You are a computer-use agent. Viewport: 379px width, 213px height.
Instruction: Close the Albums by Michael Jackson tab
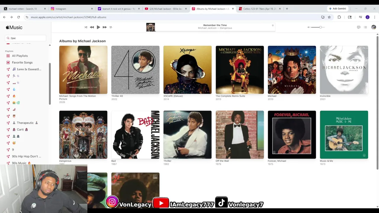click(x=233, y=9)
